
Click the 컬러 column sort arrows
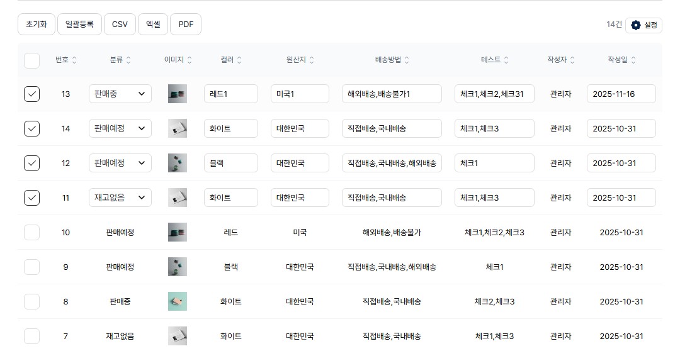tap(239, 60)
